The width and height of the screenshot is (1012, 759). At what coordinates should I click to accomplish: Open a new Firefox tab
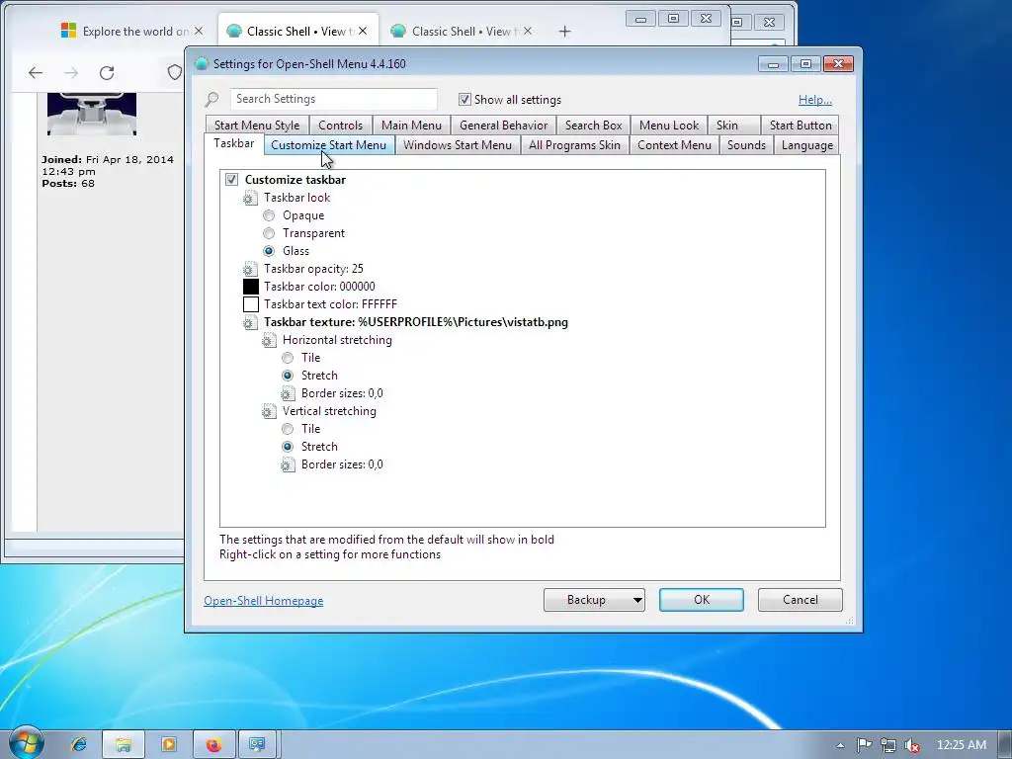[x=564, y=31]
